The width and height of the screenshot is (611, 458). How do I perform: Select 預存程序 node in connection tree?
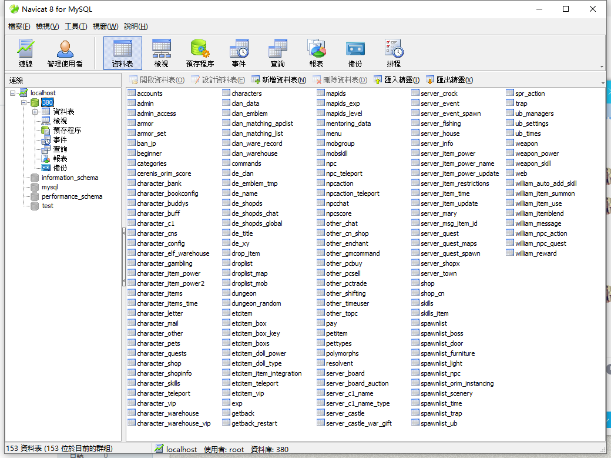[67, 131]
